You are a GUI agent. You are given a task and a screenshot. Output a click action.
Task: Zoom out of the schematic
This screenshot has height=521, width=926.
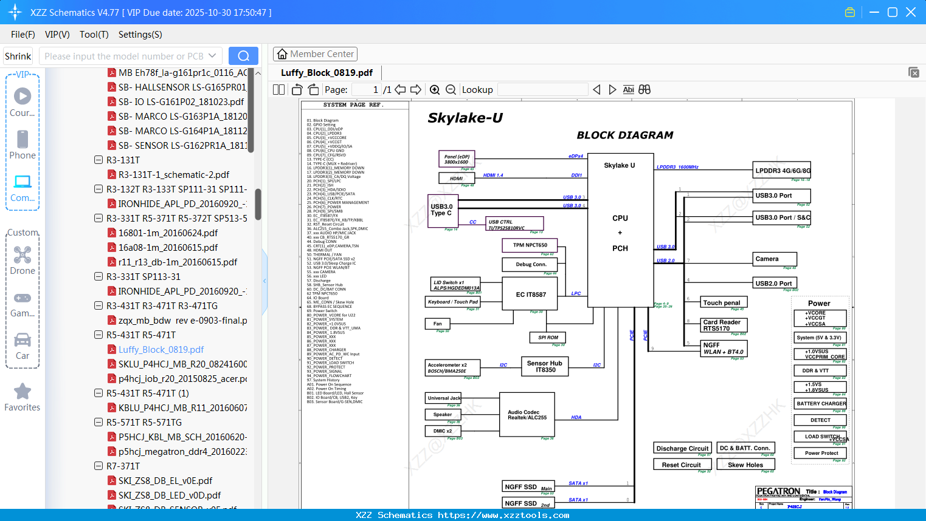pyautogui.click(x=451, y=90)
